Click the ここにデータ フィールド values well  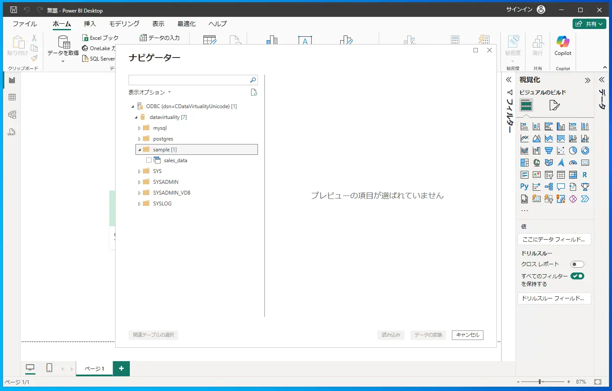coord(554,239)
